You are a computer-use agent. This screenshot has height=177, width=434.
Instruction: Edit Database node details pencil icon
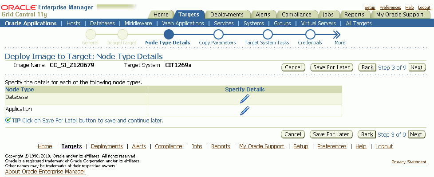[x=245, y=99]
